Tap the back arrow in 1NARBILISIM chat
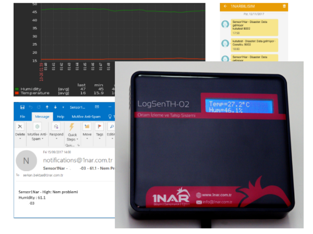Screen dimensions: 313x234 225,6
